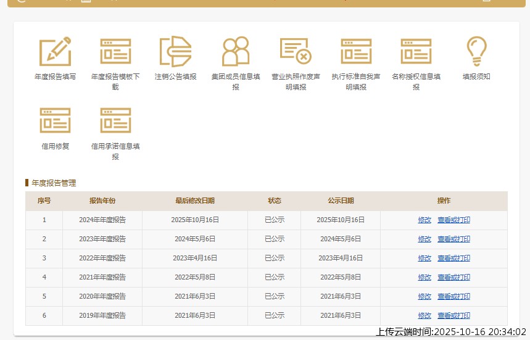Click 修改 link for 2024年年度报告

424,220
